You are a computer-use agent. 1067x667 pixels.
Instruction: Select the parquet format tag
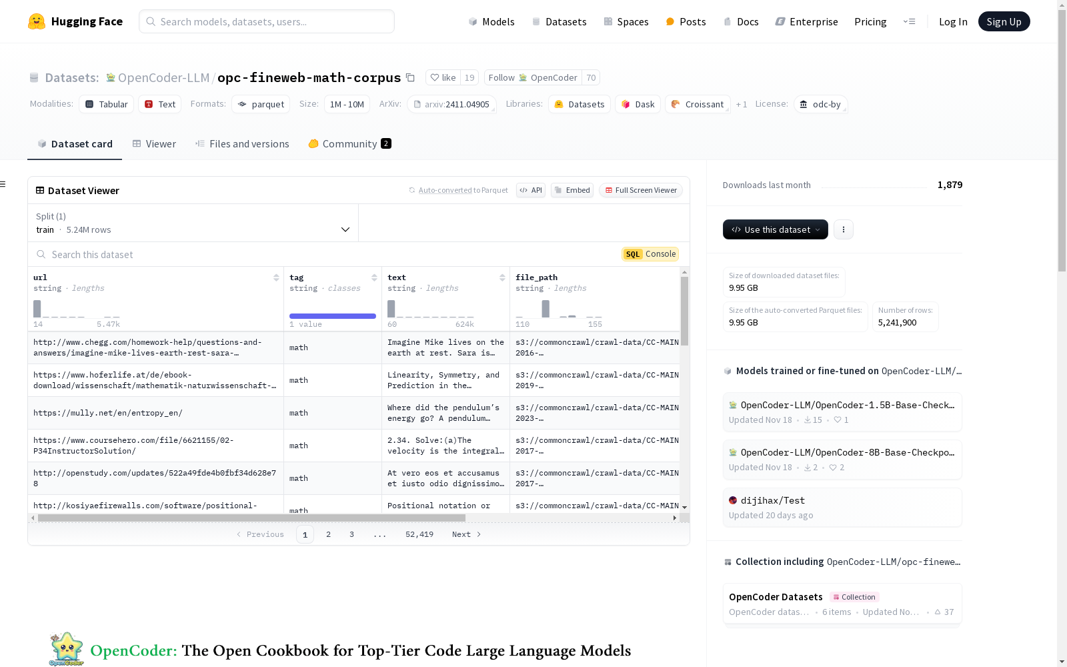coord(261,104)
